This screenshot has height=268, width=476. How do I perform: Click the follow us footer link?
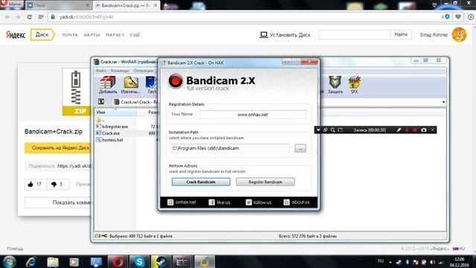click(x=258, y=202)
